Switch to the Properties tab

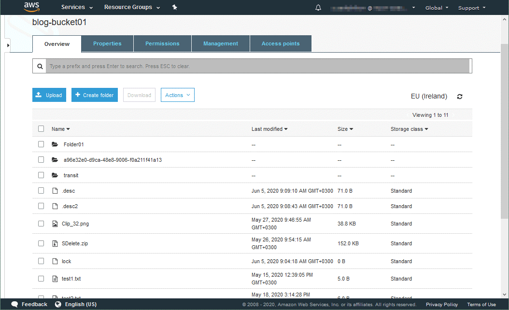click(107, 43)
